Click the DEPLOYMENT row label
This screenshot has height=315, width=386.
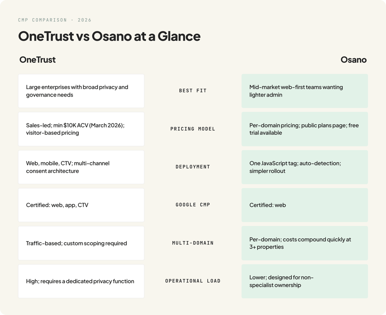193,167
